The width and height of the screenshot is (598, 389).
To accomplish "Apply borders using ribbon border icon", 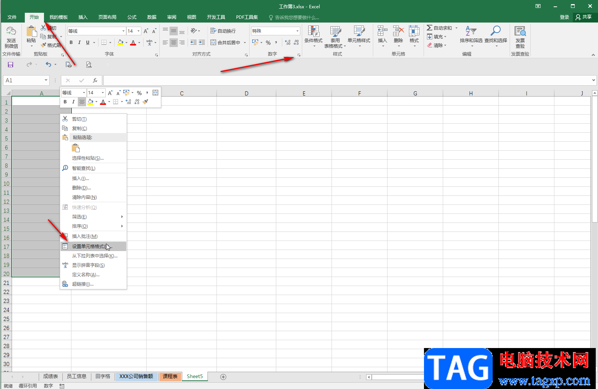I will pyautogui.click(x=104, y=42).
